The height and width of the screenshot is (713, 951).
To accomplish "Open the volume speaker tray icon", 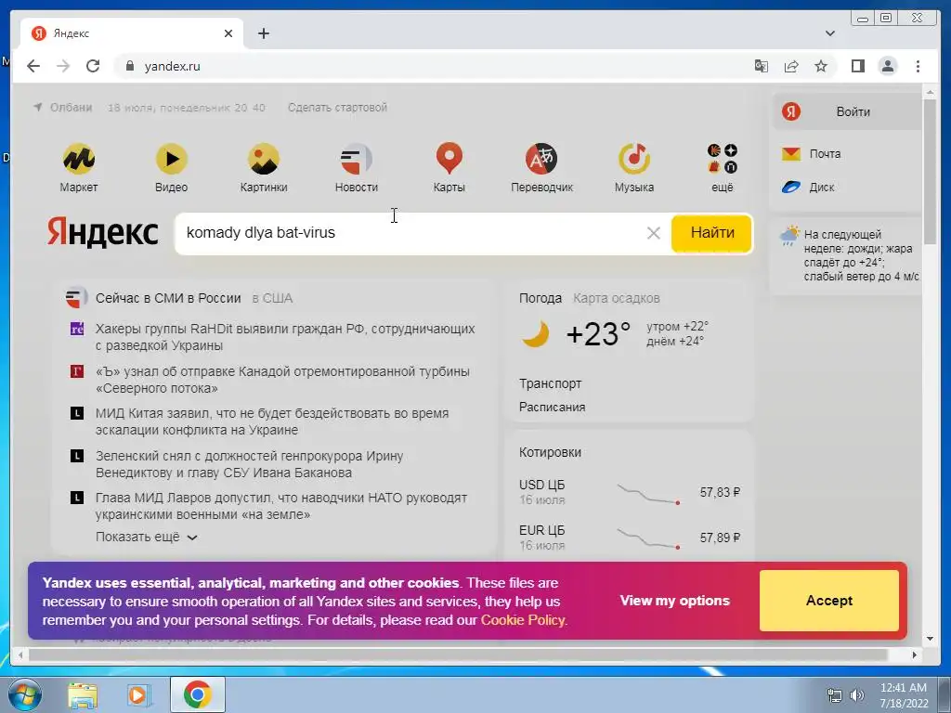I will point(856,695).
